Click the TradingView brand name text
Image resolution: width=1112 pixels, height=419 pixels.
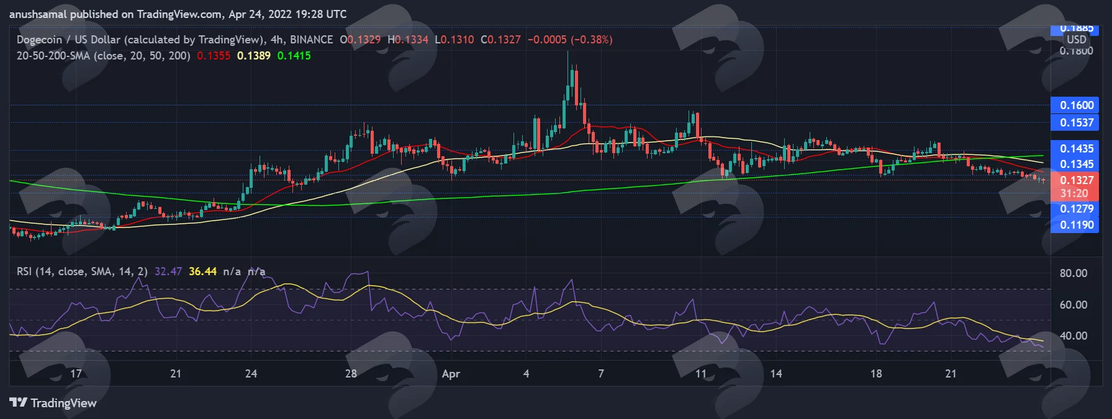pos(64,403)
